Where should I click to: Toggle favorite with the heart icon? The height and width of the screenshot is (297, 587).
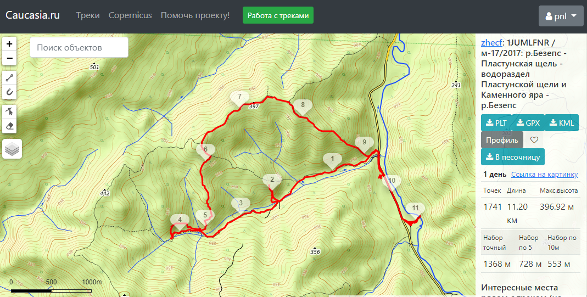[x=534, y=140]
